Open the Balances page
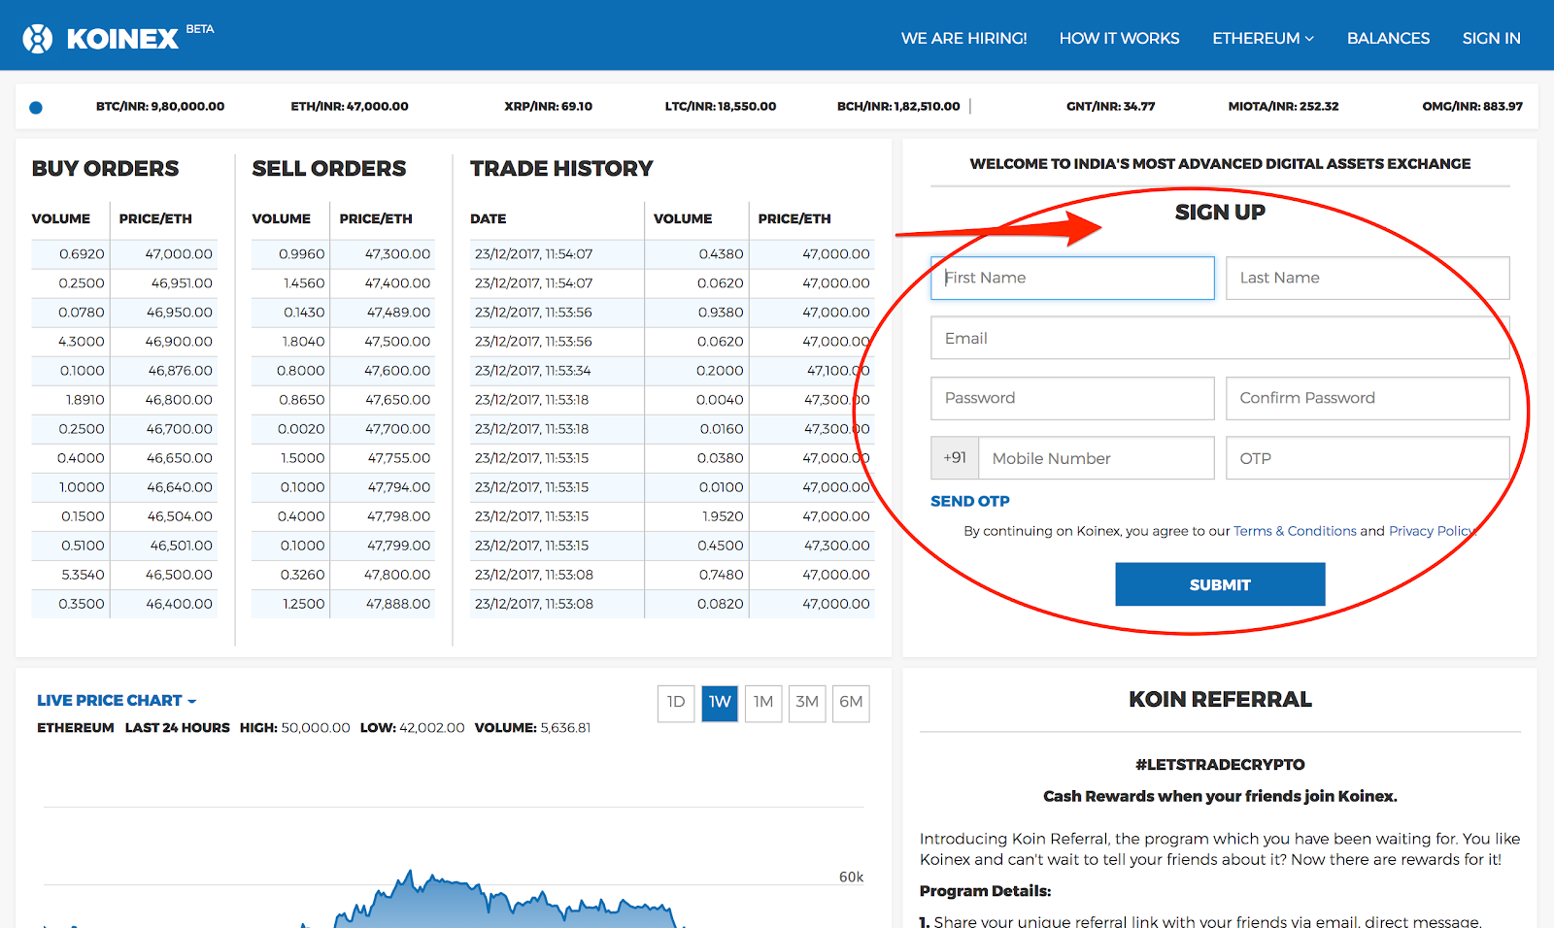This screenshot has height=928, width=1554. pyautogui.click(x=1388, y=38)
